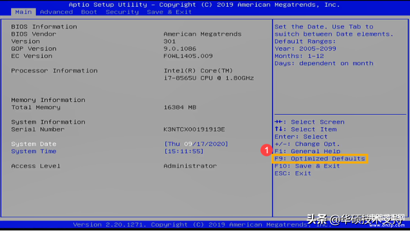The image size is (410, 232).
Task: Click ESC: Exit hint
Action: click(x=293, y=173)
